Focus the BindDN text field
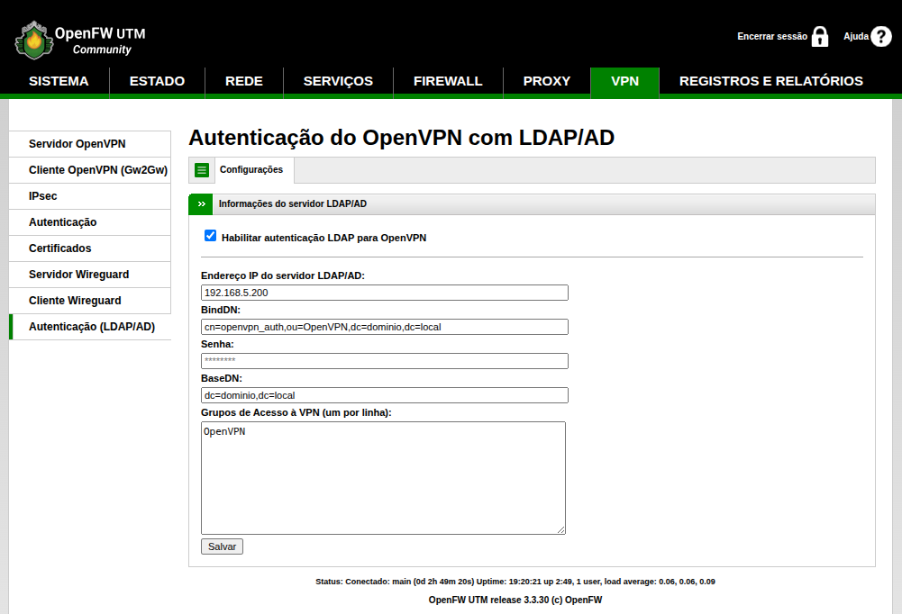Image resolution: width=902 pixels, height=614 pixels. (384, 327)
